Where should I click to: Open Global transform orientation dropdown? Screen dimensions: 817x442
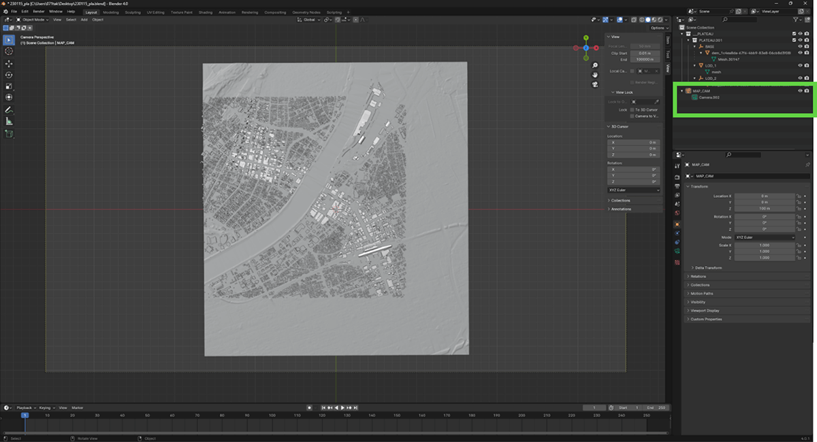pyautogui.click(x=310, y=20)
